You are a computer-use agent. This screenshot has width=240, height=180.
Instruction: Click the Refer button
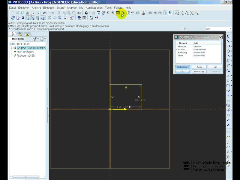[x=199, y=67]
